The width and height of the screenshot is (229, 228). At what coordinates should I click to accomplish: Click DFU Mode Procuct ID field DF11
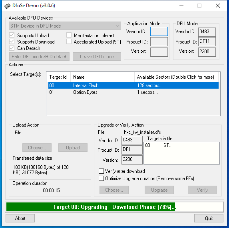coord(207,42)
